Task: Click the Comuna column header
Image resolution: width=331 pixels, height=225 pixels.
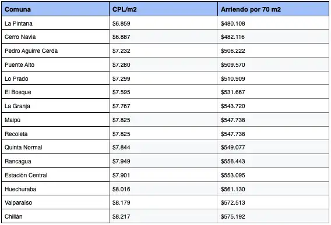Action: coord(55,9)
